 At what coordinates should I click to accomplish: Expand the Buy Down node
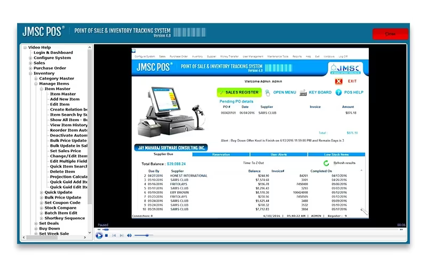click(x=36, y=229)
